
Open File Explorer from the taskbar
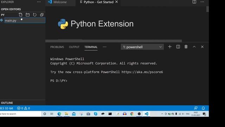click(66, 114)
